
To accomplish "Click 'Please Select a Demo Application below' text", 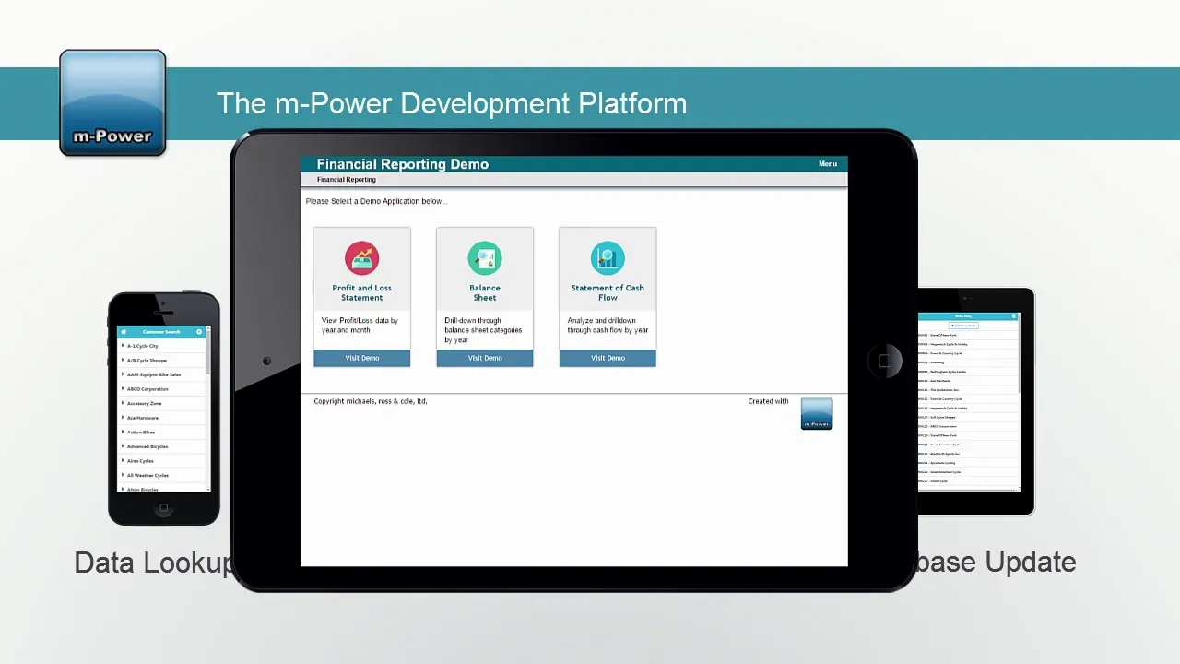I will coord(376,201).
